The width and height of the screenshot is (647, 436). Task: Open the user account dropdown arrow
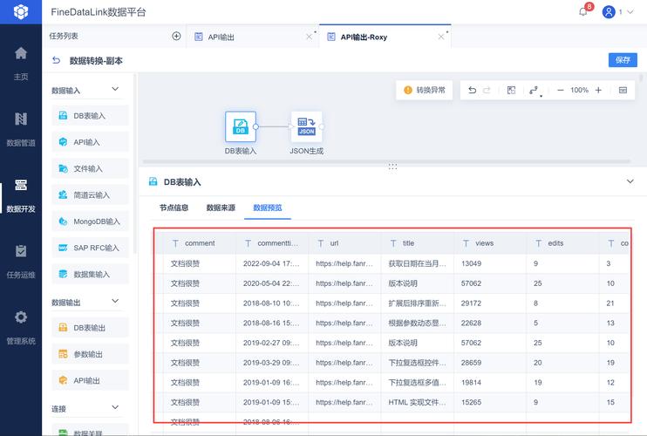tap(630, 12)
